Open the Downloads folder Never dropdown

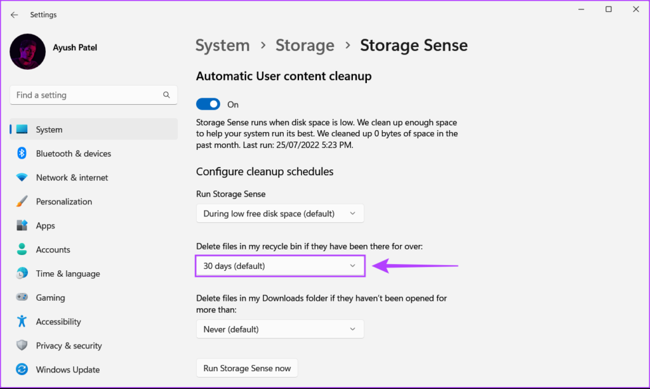pyautogui.click(x=280, y=329)
